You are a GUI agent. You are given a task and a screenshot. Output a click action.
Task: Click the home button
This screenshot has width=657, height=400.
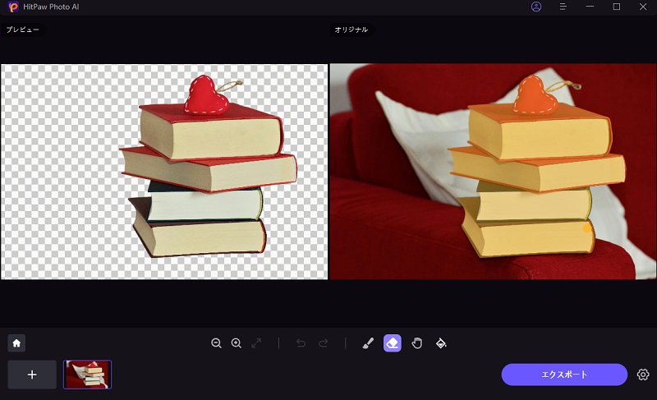pos(16,343)
